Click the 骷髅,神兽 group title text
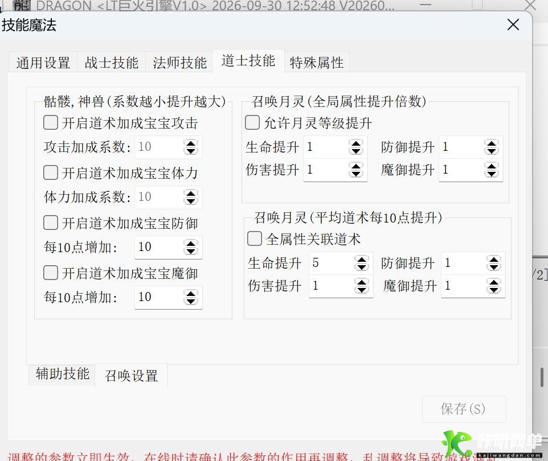This screenshot has height=461, width=548. [134, 102]
